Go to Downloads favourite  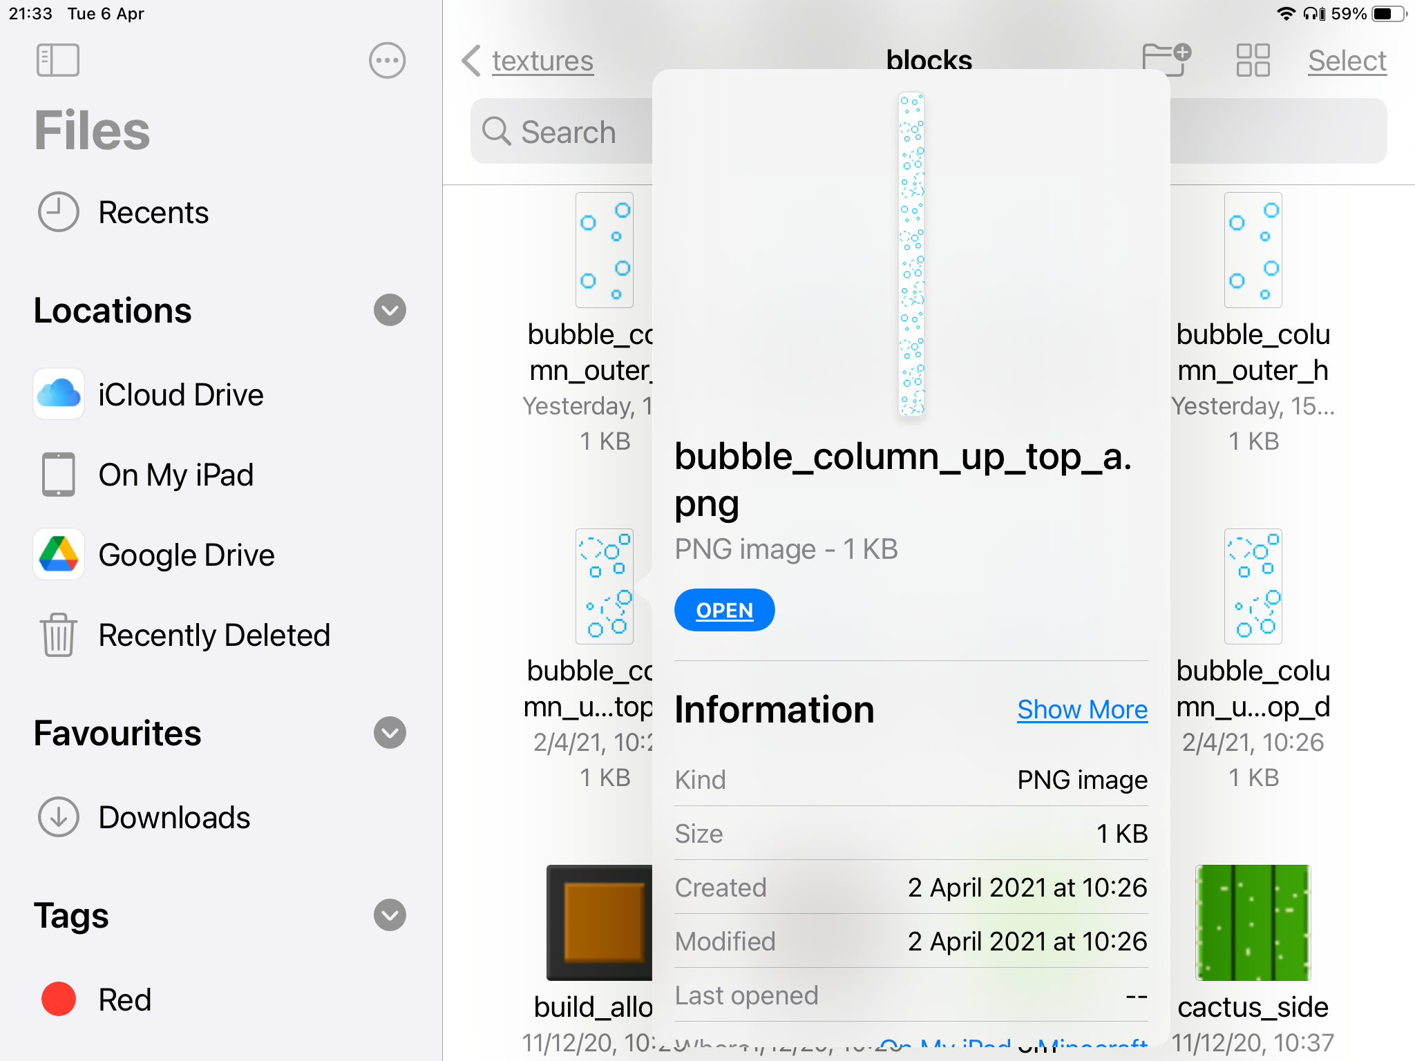pyautogui.click(x=173, y=818)
